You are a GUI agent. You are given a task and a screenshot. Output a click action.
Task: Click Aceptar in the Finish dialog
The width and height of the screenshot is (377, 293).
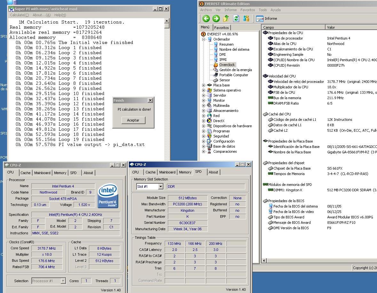(x=133, y=120)
